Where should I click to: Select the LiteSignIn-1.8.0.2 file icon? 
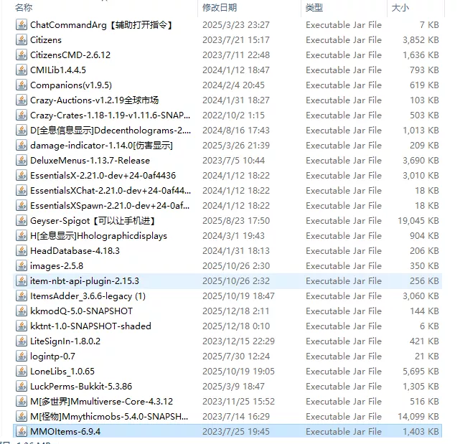point(22,341)
